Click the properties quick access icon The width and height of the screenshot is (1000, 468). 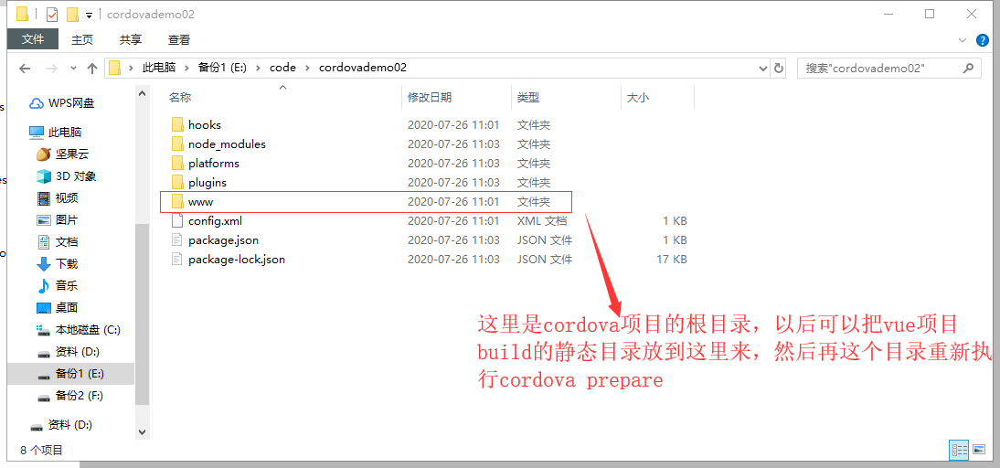(x=52, y=14)
